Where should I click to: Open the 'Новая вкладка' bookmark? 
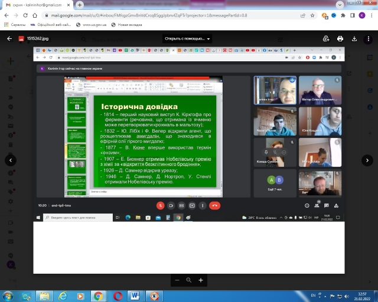click(126, 25)
